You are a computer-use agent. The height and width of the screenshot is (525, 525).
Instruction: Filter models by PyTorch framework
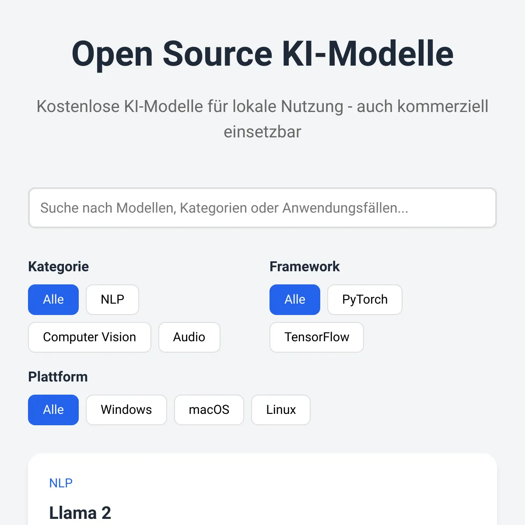coord(365,300)
